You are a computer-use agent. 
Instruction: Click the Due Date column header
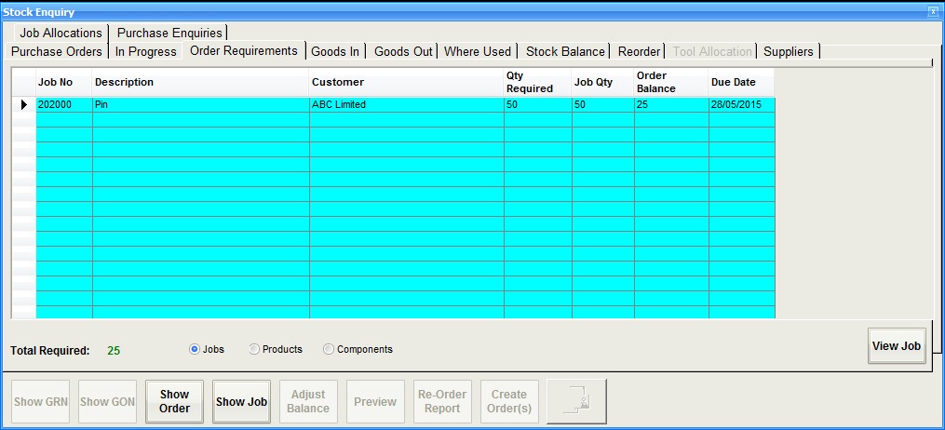pos(740,82)
